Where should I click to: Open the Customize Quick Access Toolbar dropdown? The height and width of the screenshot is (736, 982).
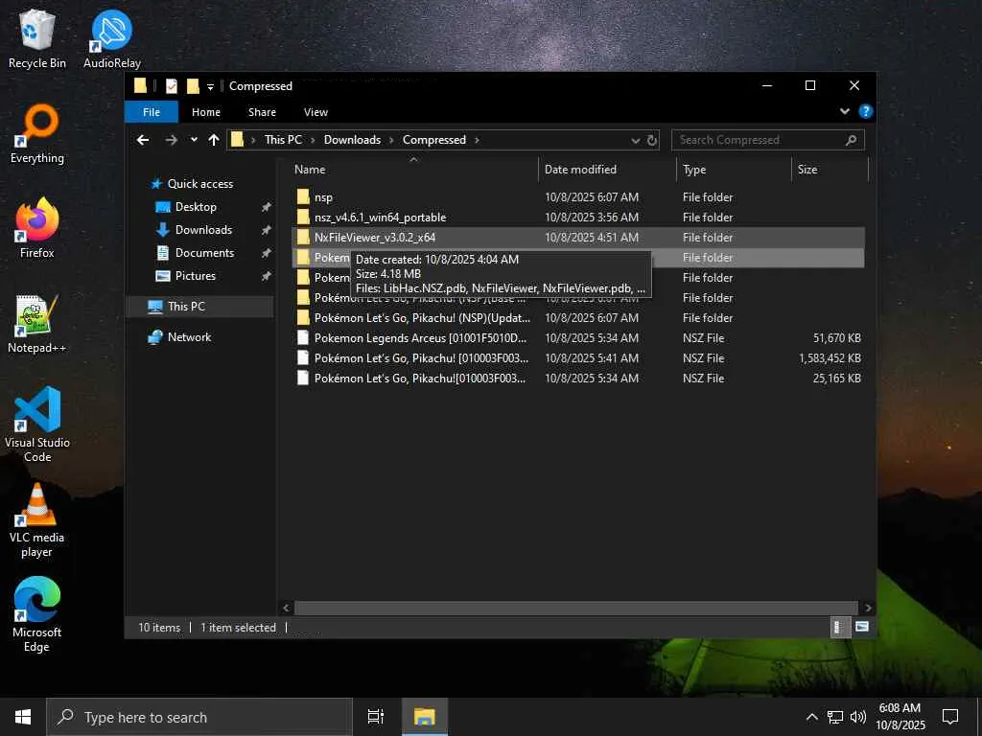pos(210,86)
